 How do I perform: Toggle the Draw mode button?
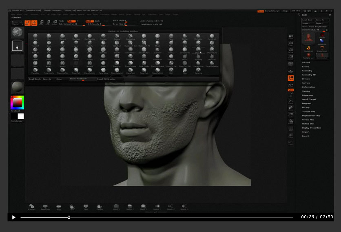(x=34, y=23)
